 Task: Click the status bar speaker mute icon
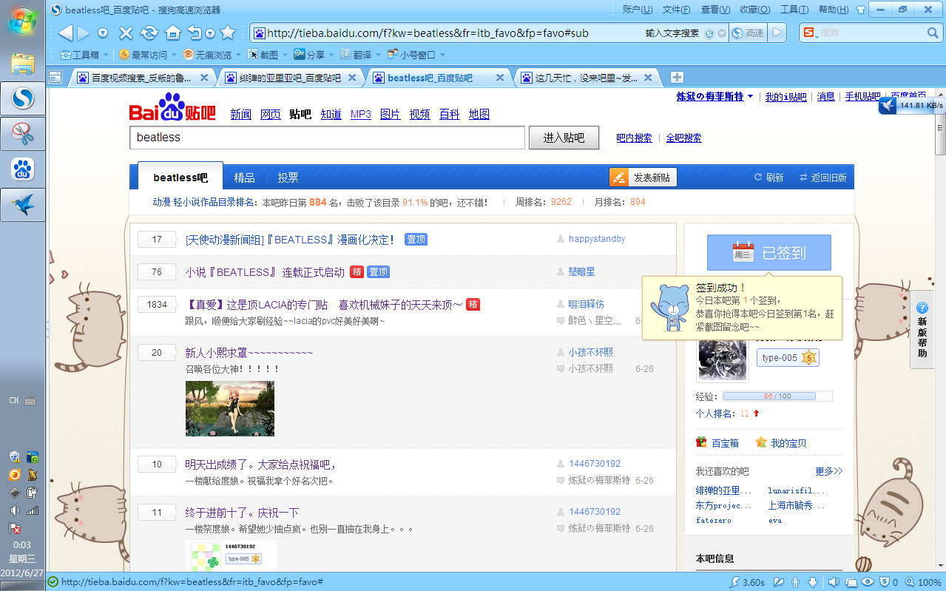click(834, 582)
